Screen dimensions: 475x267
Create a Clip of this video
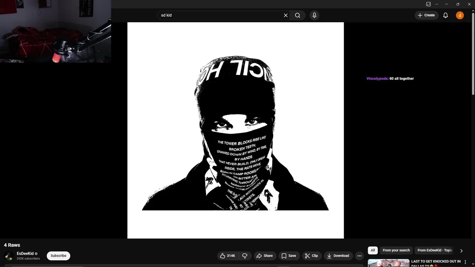pos(311,256)
